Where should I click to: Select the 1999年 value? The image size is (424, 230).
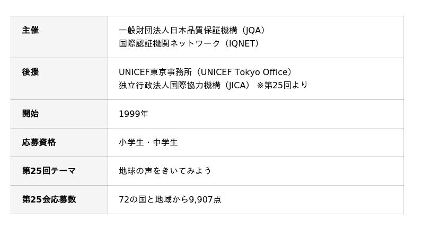[134, 114]
